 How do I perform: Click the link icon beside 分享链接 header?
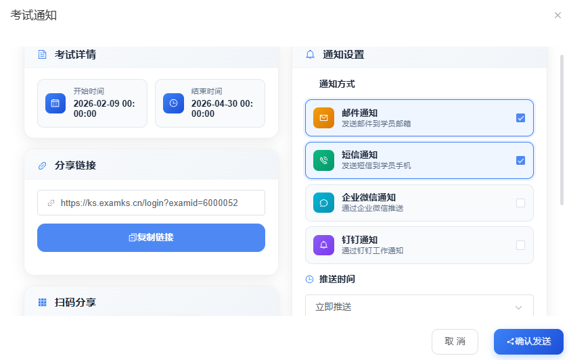pyautogui.click(x=42, y=165)
